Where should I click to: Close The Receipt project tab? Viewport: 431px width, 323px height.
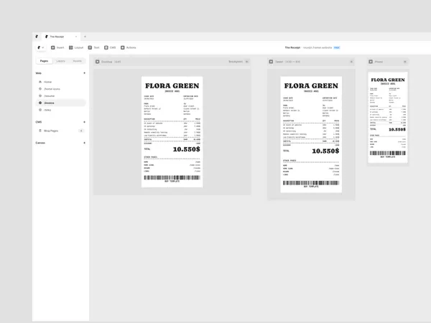point(76,37)
